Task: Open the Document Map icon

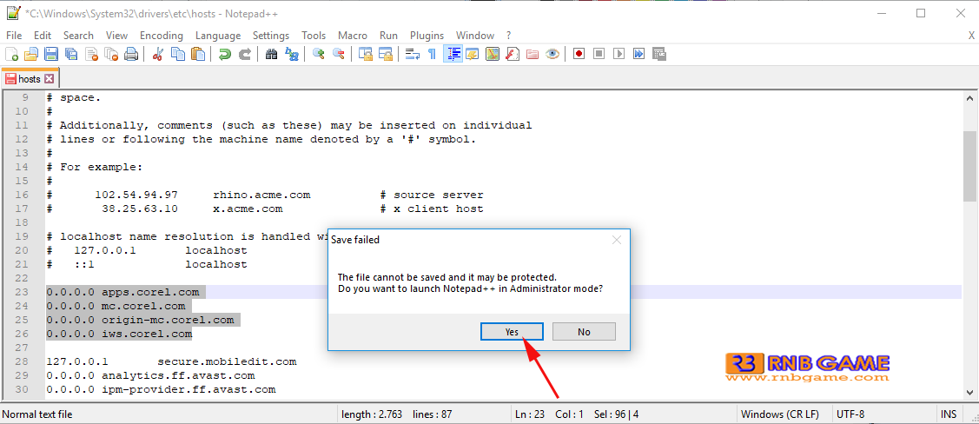Action: tap(493, 55)
